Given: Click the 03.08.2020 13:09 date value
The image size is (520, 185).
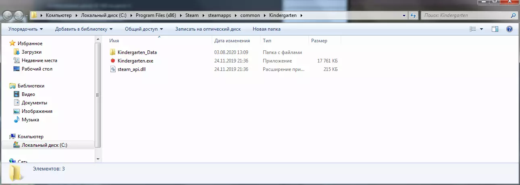Looking at the screenshot, I should (x=231, y=52).
